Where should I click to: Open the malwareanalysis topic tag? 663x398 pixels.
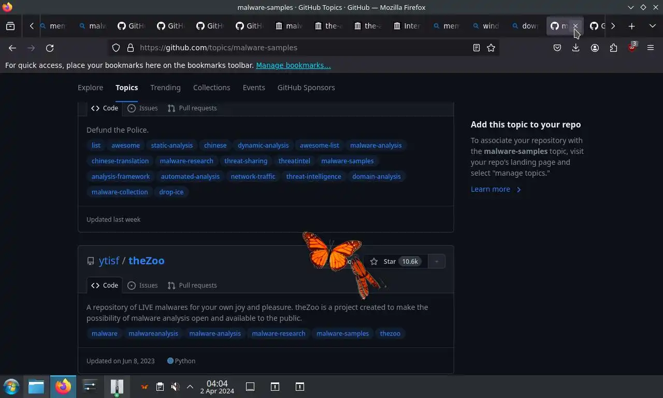tap(153, 334)
